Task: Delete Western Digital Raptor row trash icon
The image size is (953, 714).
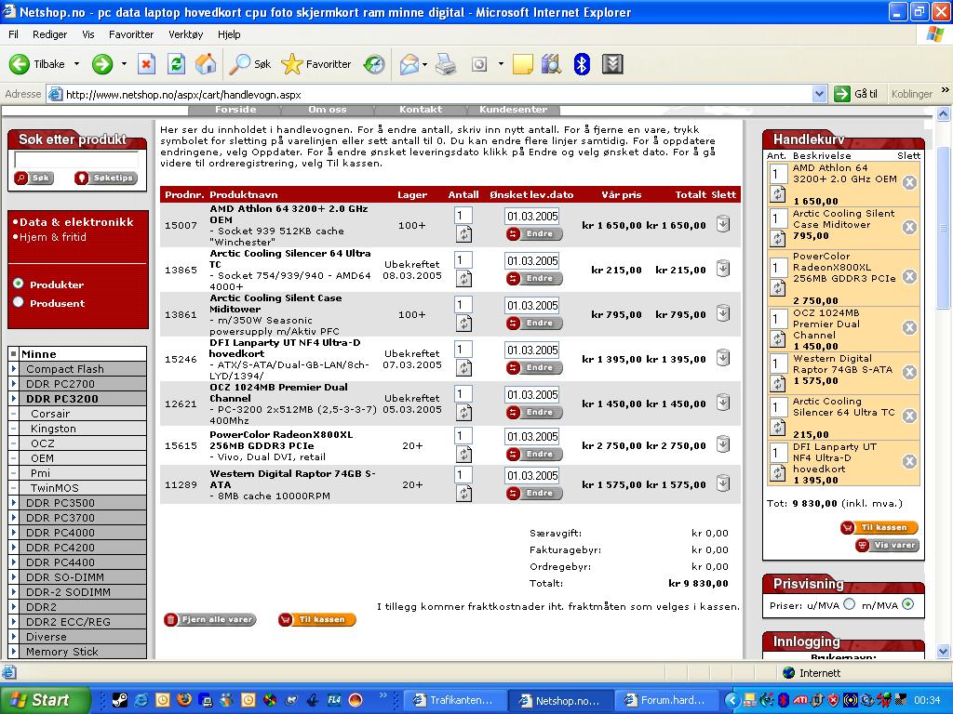Action: point(723,483)
